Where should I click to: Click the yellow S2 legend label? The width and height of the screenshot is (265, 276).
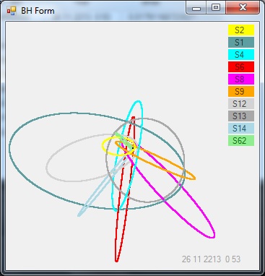pyautogui.click(x=241, y=30)
